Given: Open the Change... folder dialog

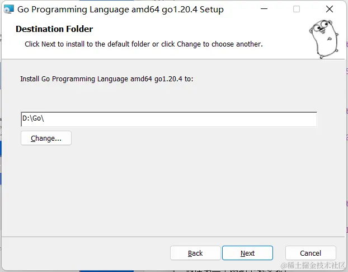Looking at the screenshot, I should point(46,138).
